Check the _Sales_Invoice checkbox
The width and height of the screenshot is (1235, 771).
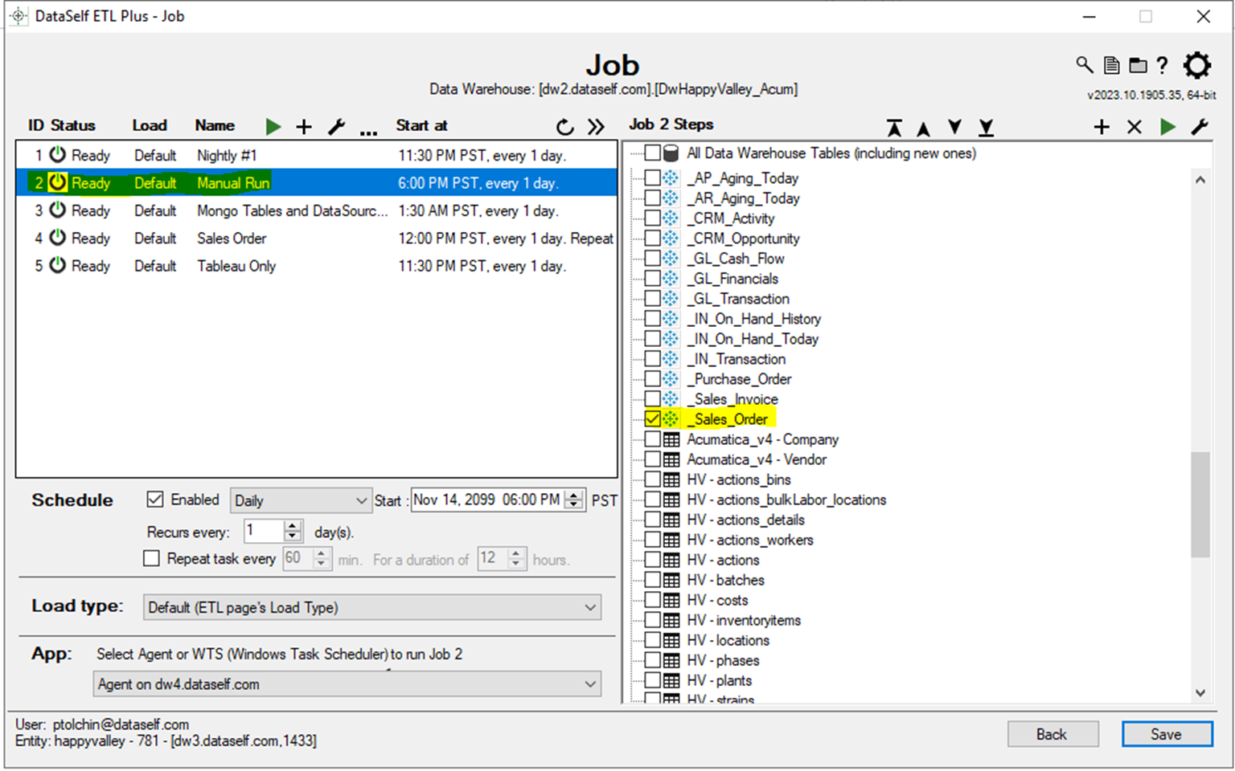(x=653, y=398)
